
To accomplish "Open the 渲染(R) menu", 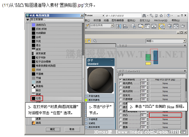I will (131, 20).
